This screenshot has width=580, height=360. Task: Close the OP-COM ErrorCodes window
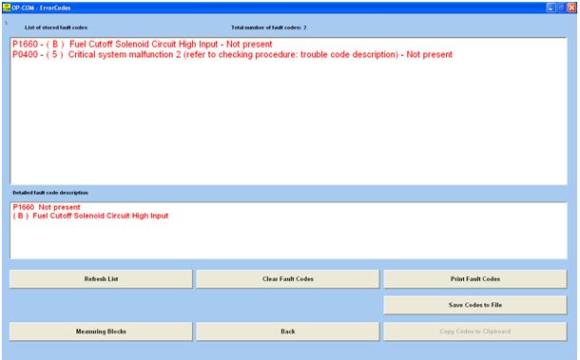coord(571,8)
